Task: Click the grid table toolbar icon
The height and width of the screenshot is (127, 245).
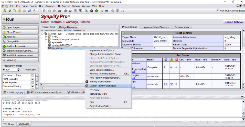Action: click(14, 11)
